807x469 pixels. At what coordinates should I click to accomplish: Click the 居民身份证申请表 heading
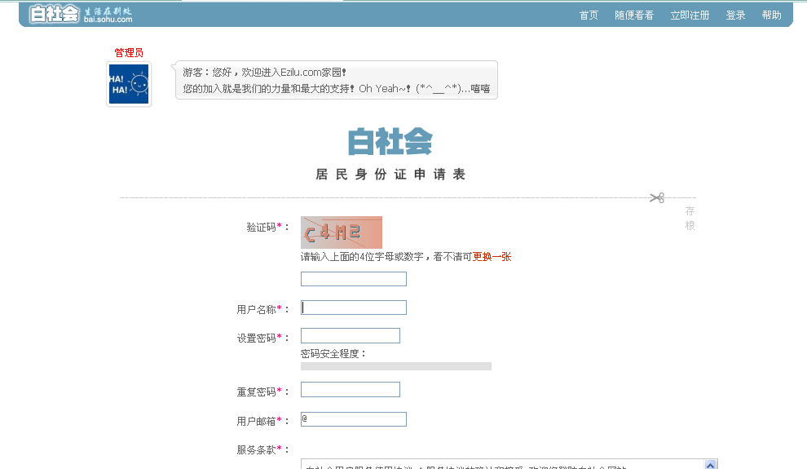[390, 175]
